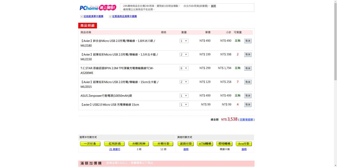The width and height of the screenshot is (337, 167).
Task: Click the 可買量 column header
Action: (x=238, y=32)
